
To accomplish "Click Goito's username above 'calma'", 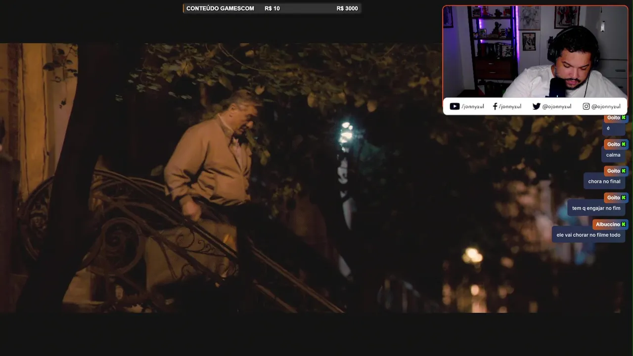I will [613, 144].
